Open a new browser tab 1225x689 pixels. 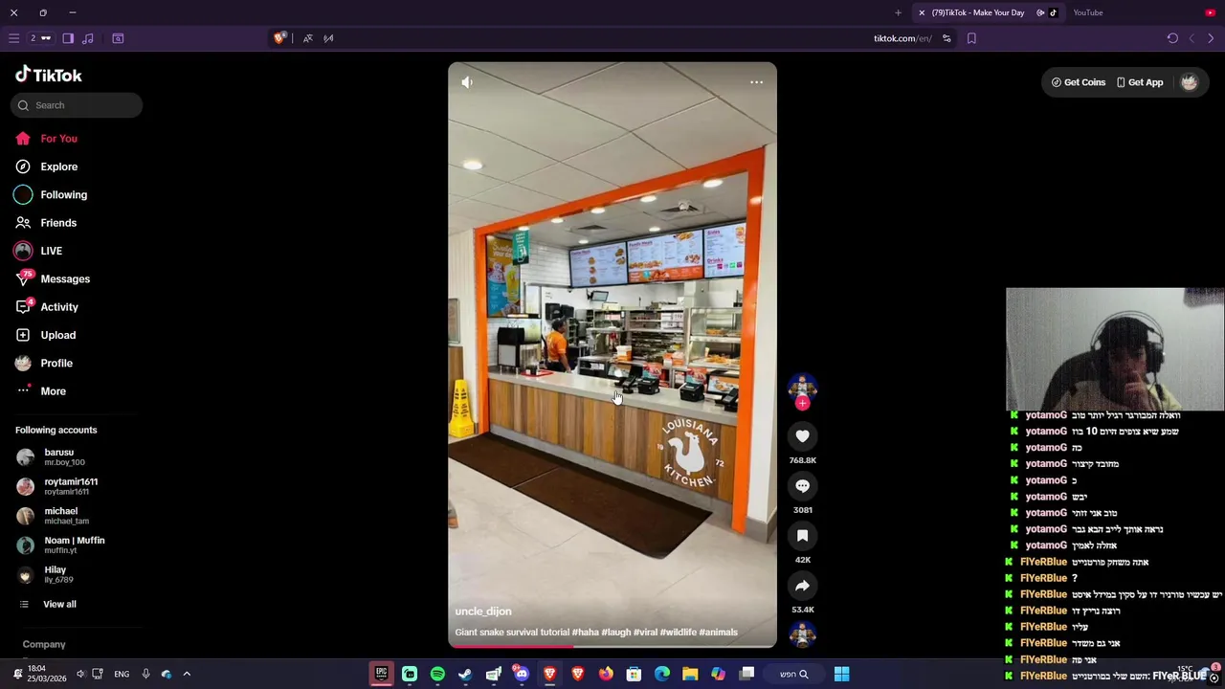898,12
